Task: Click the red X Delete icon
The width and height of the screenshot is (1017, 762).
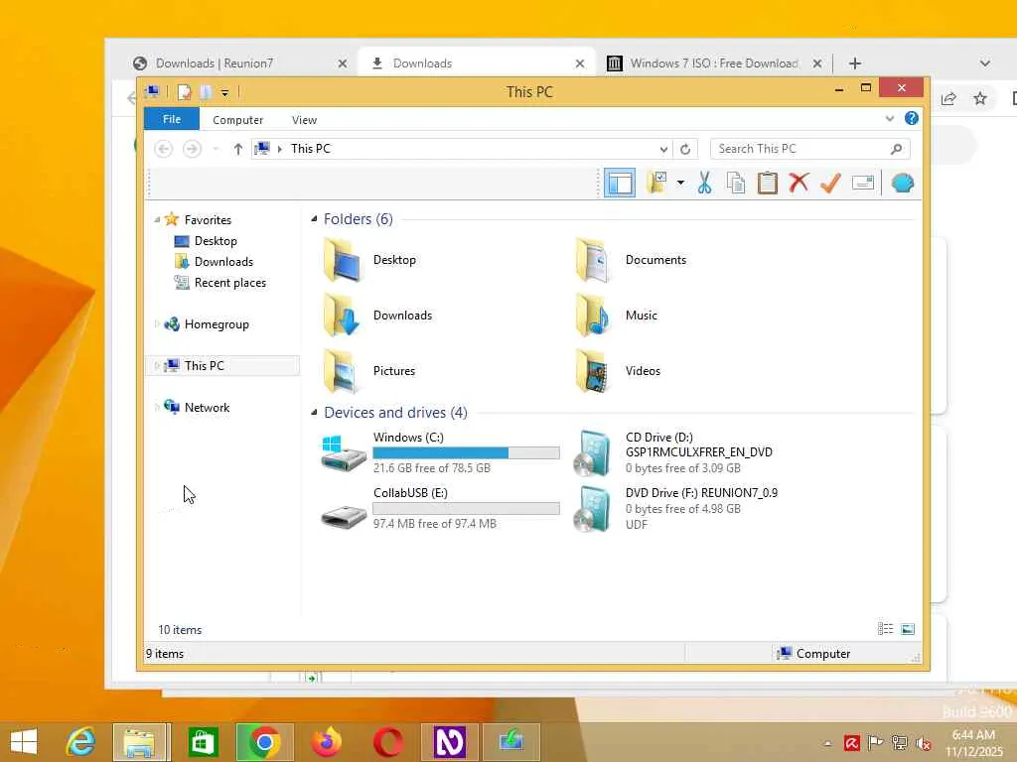Action: click(x=799, y=183)
